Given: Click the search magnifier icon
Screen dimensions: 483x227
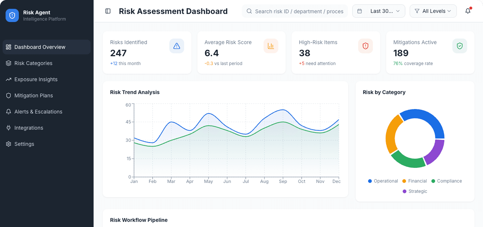Looking at the screenshot, I should (x=249, y=11).
